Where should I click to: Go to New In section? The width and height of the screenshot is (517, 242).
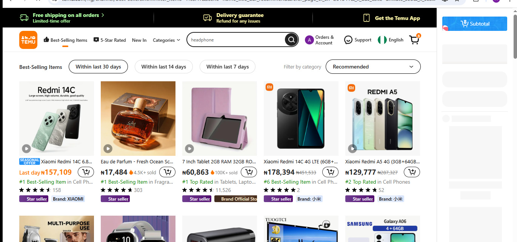pos(139,40)
